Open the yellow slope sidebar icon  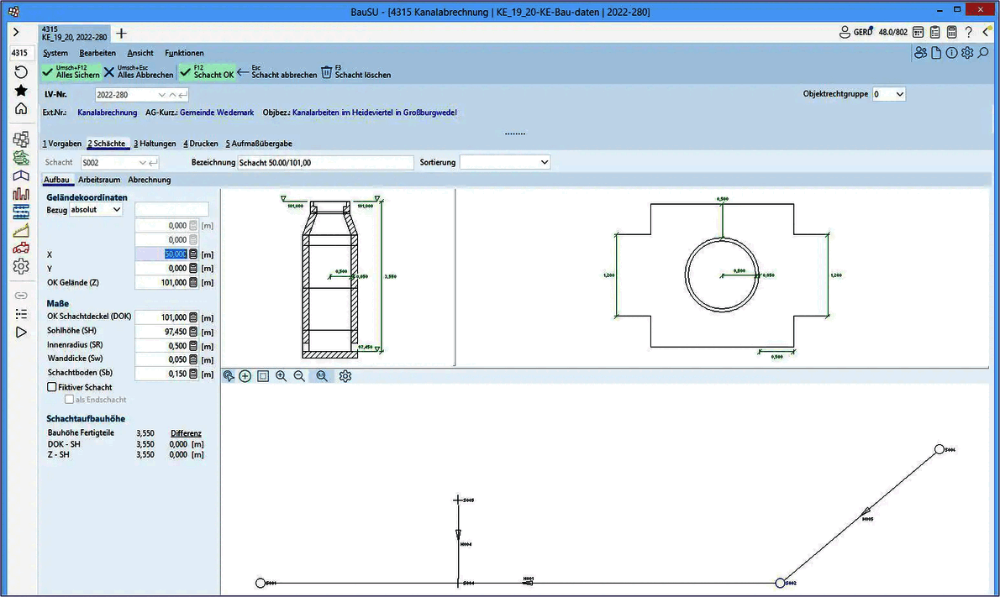21,229
